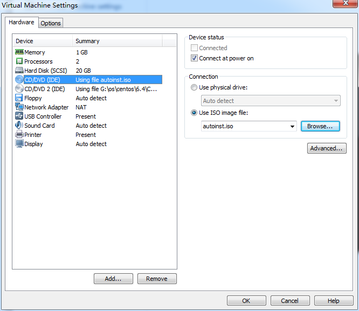Click the Hard Disk (SCSI) drive icon
Screen dimensions: 359x311
pyautogui.click(x=19, y=70)
